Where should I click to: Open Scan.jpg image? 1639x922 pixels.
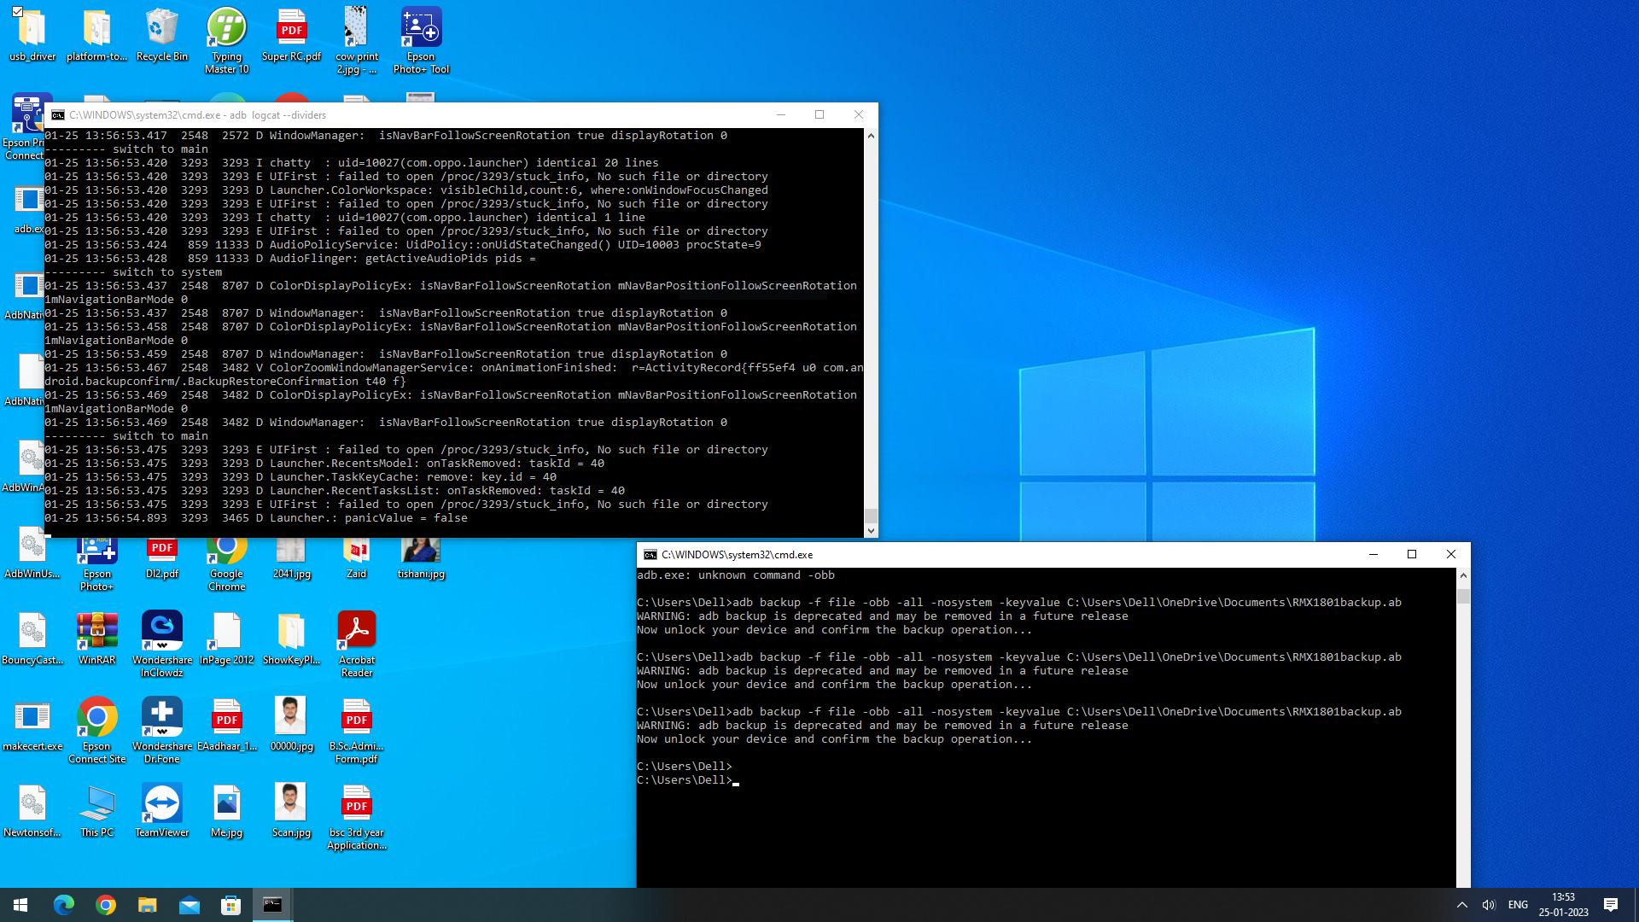click(x=291, y=811)
